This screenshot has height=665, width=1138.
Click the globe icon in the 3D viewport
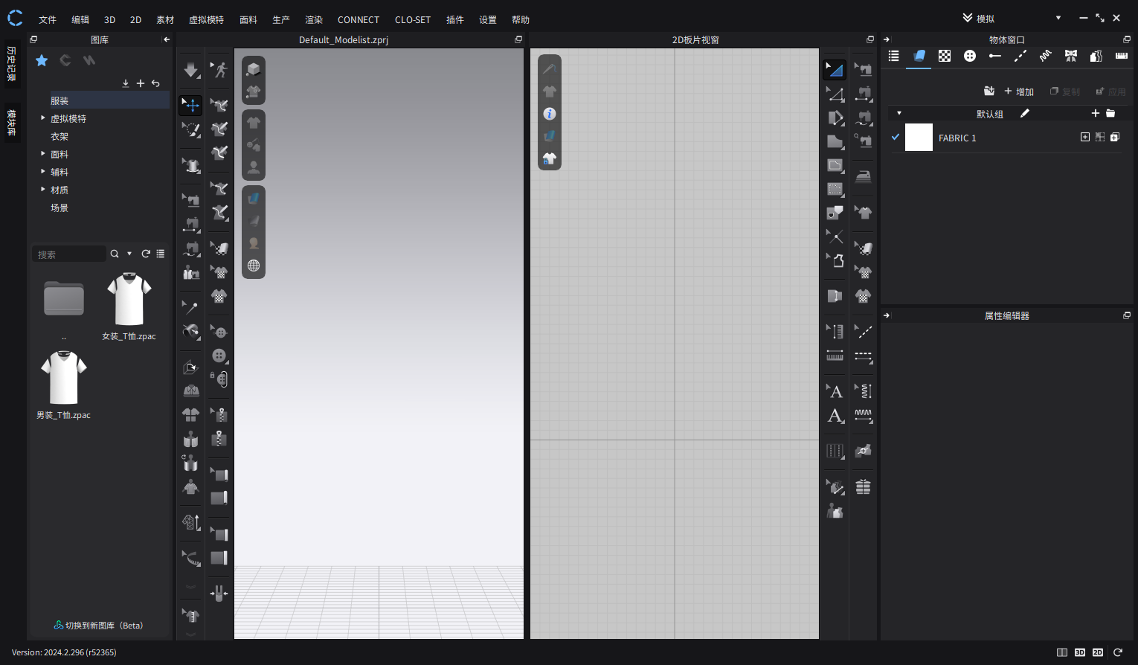click(x=254, y=266)
